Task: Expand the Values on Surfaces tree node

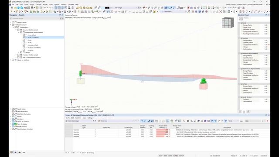Action: (10, 60)
